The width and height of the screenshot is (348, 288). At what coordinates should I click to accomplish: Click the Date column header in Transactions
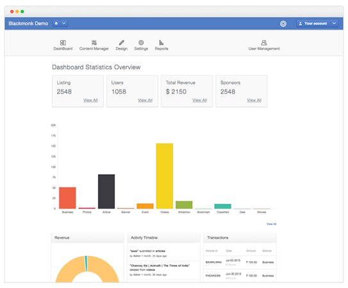coord(229,251)
